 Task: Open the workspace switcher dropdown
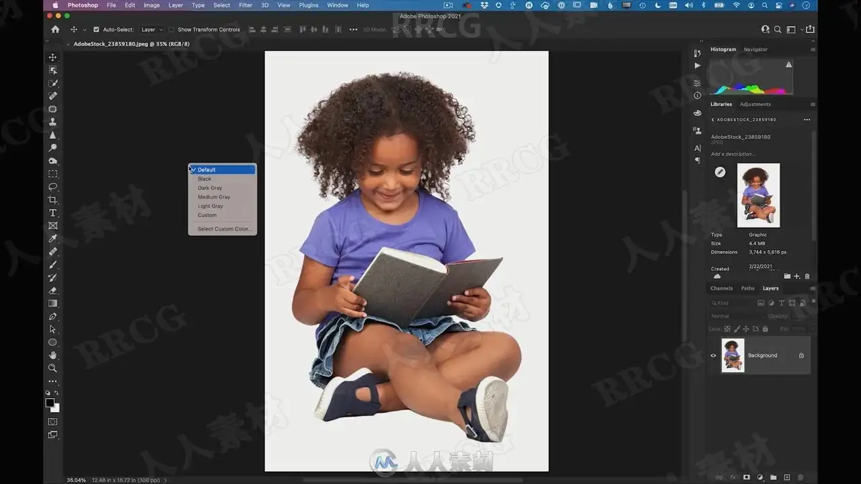pos(793,30)
